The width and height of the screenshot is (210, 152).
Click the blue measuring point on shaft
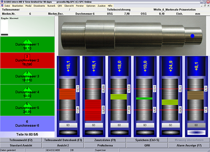coord(192,36)
